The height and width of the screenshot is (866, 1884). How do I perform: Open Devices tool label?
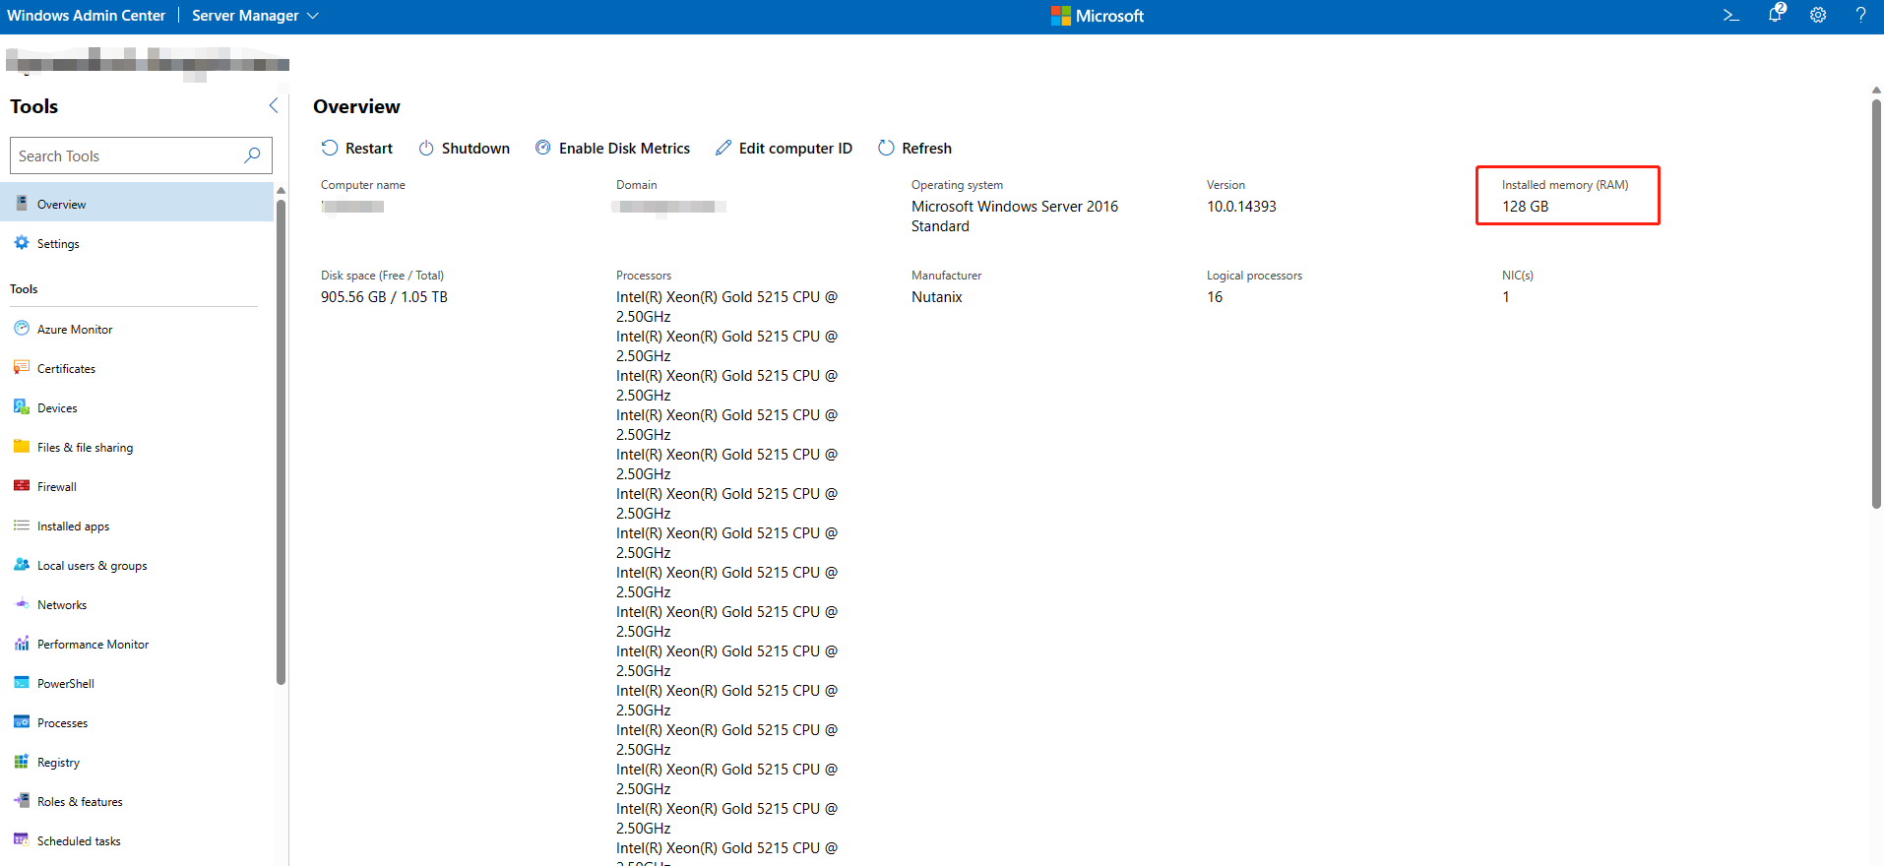point(57,408)
